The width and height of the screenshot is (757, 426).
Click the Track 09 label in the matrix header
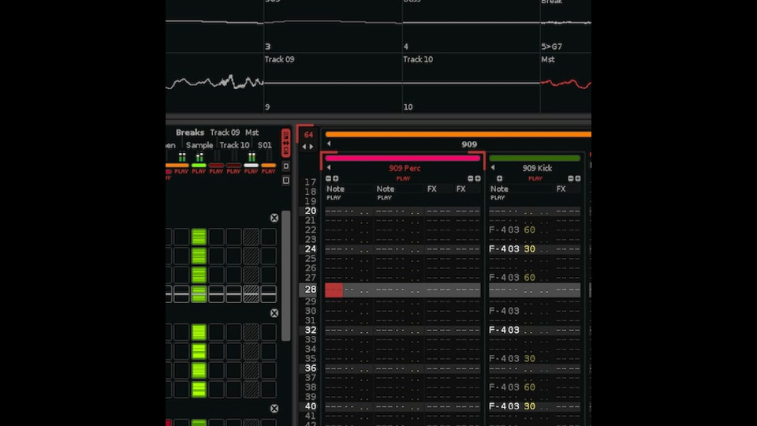[x=225, y=133]
